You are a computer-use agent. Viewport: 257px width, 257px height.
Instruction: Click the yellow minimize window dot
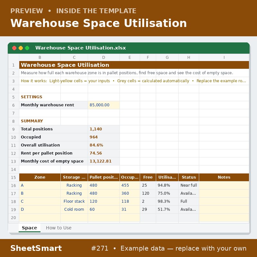tap(21, 48)
